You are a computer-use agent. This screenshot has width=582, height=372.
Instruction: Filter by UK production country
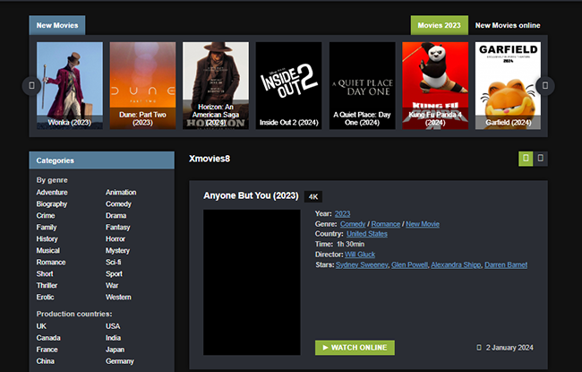click(x=41, y=326)
